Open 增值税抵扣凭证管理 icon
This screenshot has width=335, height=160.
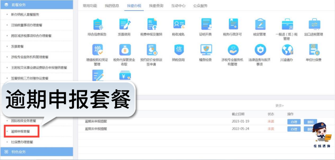pos(97,50)
